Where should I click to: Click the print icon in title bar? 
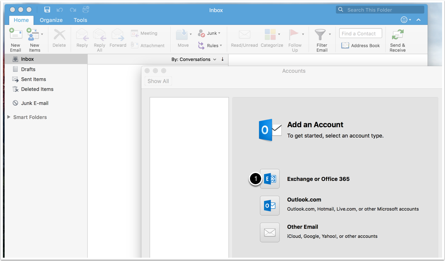click(x=86, y=10)
